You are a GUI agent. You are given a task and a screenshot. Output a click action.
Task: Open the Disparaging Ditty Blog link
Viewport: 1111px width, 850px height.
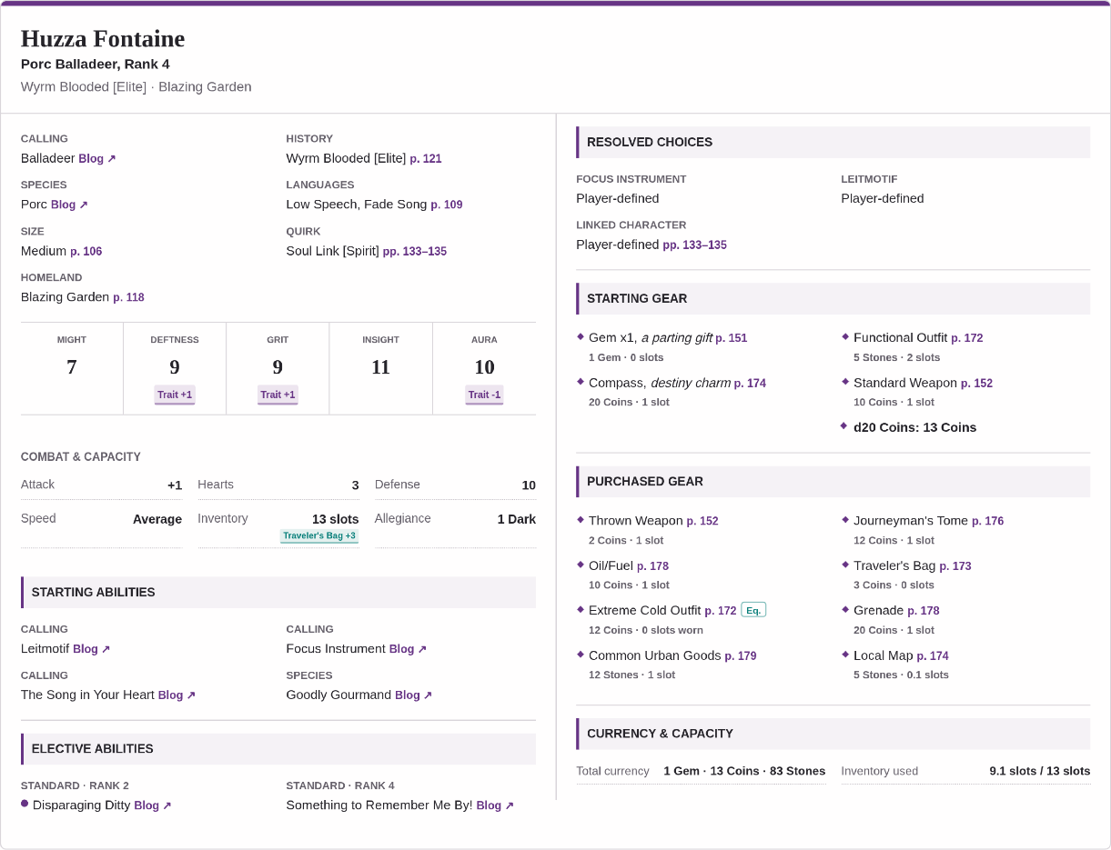153,805
